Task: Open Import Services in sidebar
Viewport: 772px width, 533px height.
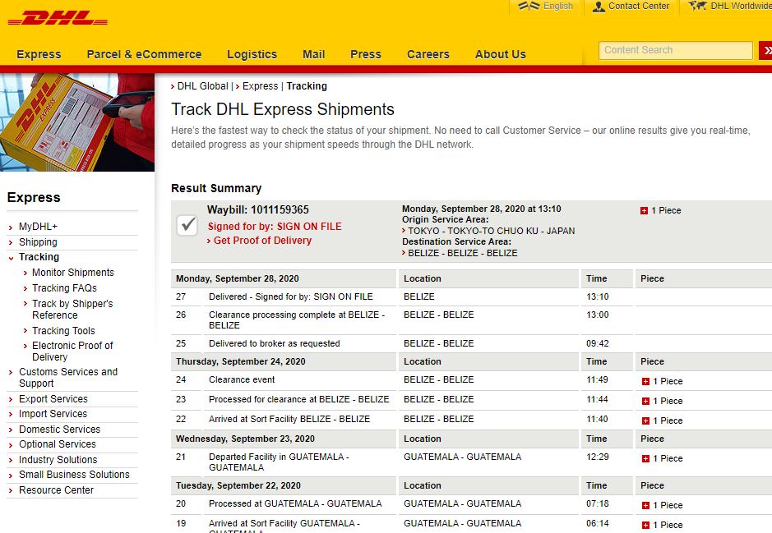Action: point(53,414)
